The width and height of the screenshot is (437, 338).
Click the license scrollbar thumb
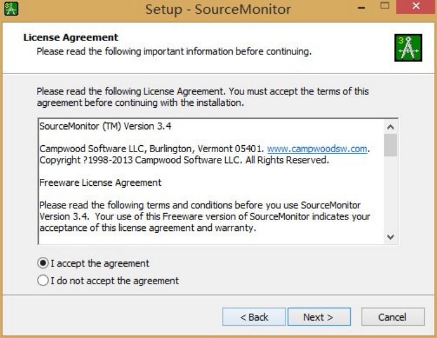(391, 145)
